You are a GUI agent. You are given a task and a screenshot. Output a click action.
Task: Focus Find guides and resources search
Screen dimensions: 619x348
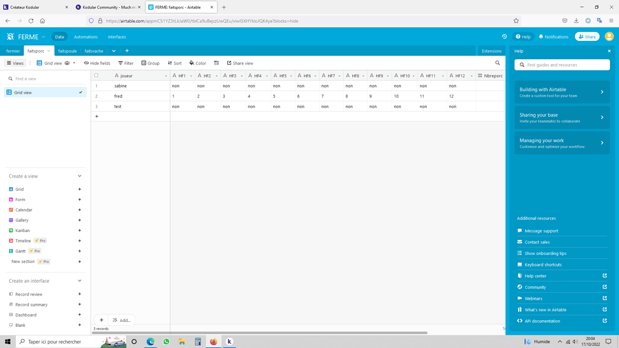click(562, 65)
